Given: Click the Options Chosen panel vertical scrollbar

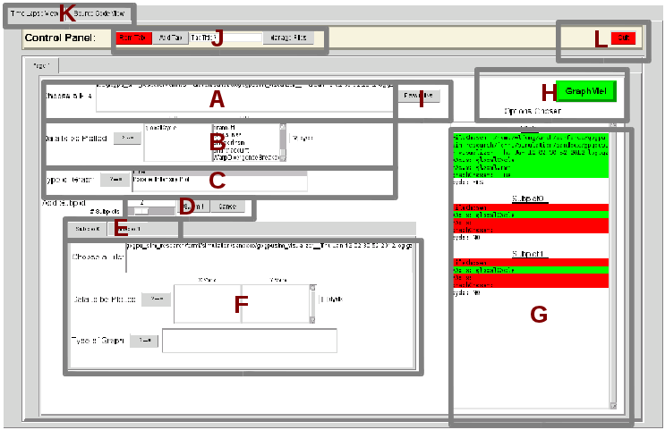Looking at the screenshot, I should coord(612,268).
